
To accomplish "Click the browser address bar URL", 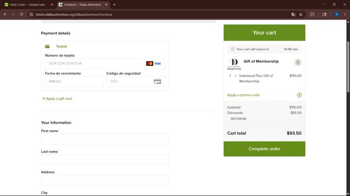I will [x=74, y=15].
